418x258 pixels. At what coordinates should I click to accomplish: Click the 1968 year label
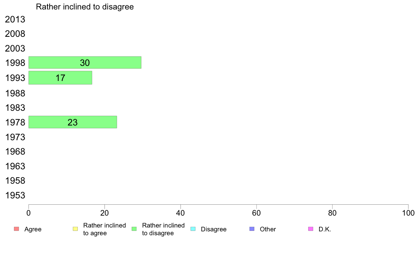coord(15,152)
